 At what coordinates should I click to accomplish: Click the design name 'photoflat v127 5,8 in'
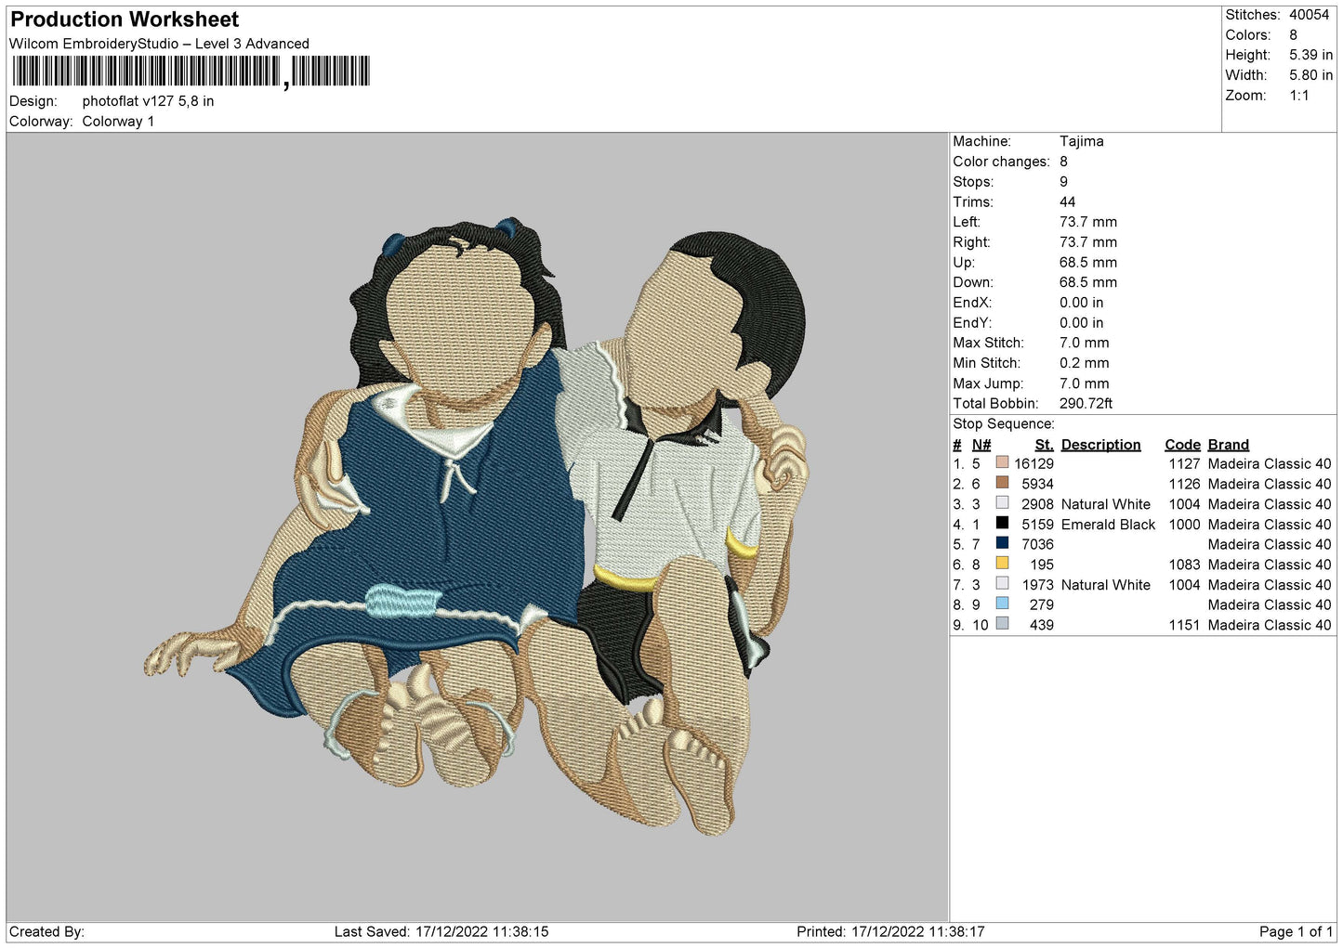(x=148, y=101)
